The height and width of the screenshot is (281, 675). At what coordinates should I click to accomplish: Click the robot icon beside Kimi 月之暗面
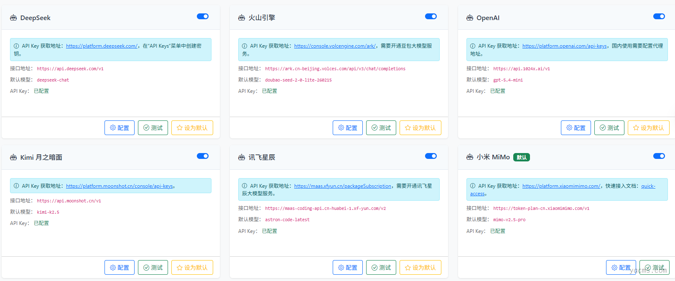pos(13,157)
